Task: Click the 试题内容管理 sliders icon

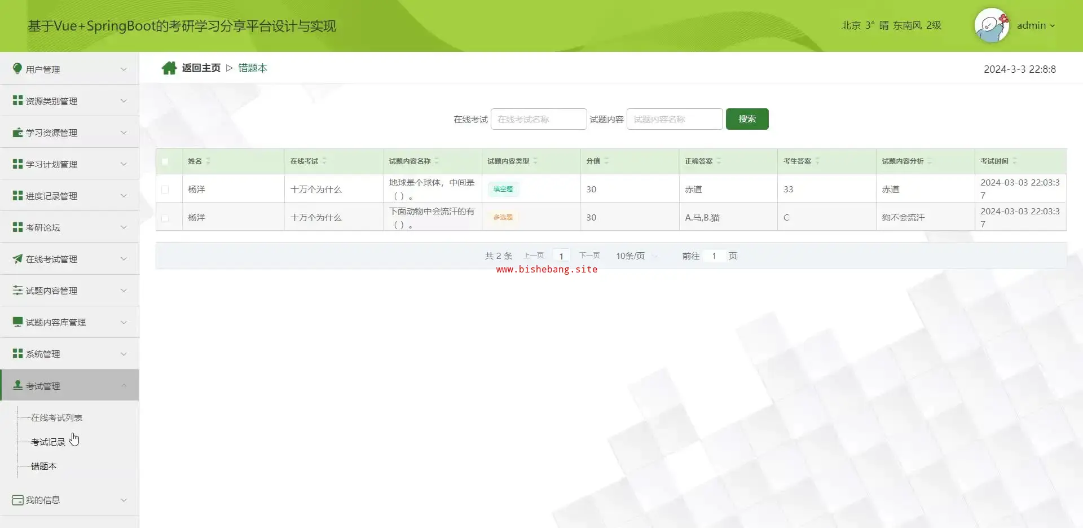Action: click(x=17, y=290)
